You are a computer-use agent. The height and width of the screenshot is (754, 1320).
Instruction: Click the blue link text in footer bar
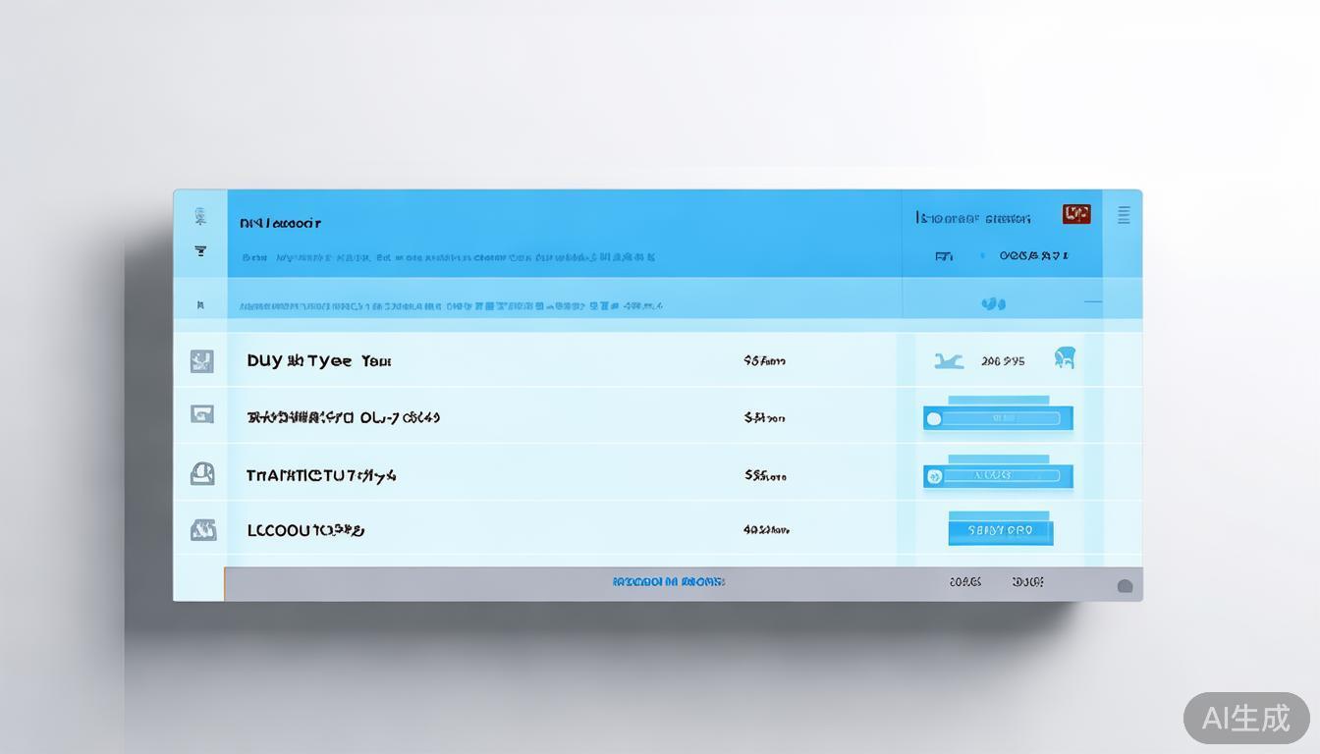[668, 582]
